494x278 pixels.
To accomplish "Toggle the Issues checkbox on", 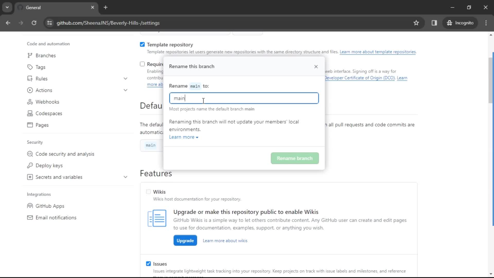I will tap(149, 264).
